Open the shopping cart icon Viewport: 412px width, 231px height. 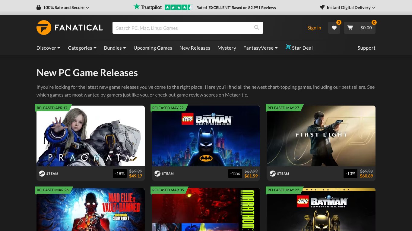pos(350,28)
